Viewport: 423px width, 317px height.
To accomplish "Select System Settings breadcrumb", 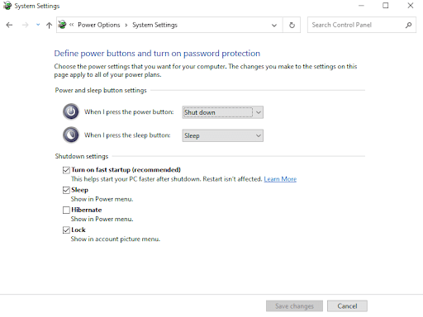I will click(154, 25).
